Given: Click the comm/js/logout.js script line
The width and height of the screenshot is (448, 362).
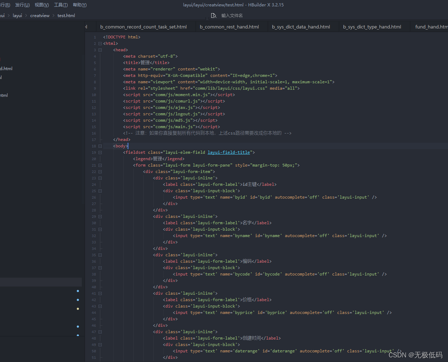Looking at the screenshot, I should pyautogui.click(x=174, y=114).
